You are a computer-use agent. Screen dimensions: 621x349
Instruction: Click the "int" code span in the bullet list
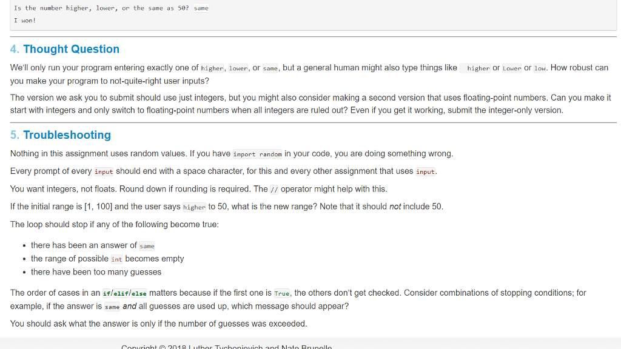coord(116,259)
